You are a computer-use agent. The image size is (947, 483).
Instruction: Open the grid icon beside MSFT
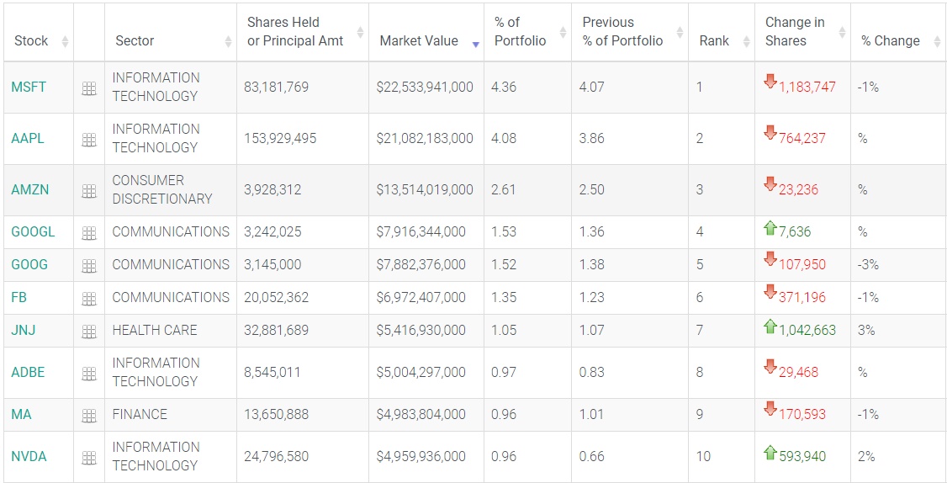89,88
